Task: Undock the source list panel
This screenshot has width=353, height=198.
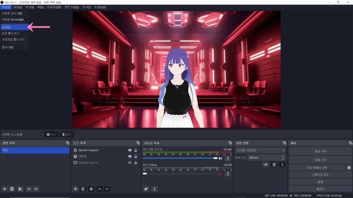Action: point(138,143)
